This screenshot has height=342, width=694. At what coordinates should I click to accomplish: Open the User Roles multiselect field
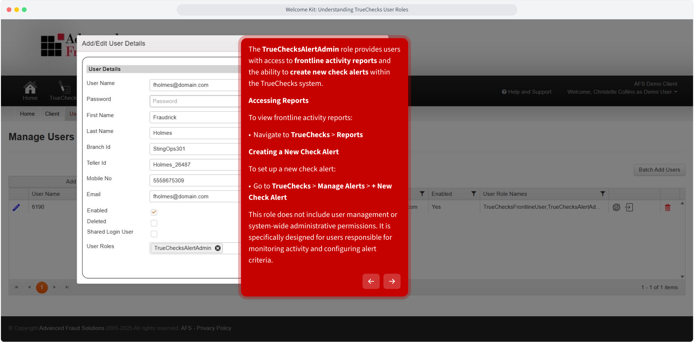(x=195, y=248)
